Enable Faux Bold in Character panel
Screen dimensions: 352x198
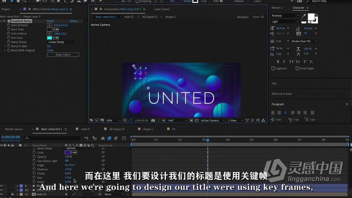tap(278, 62)
